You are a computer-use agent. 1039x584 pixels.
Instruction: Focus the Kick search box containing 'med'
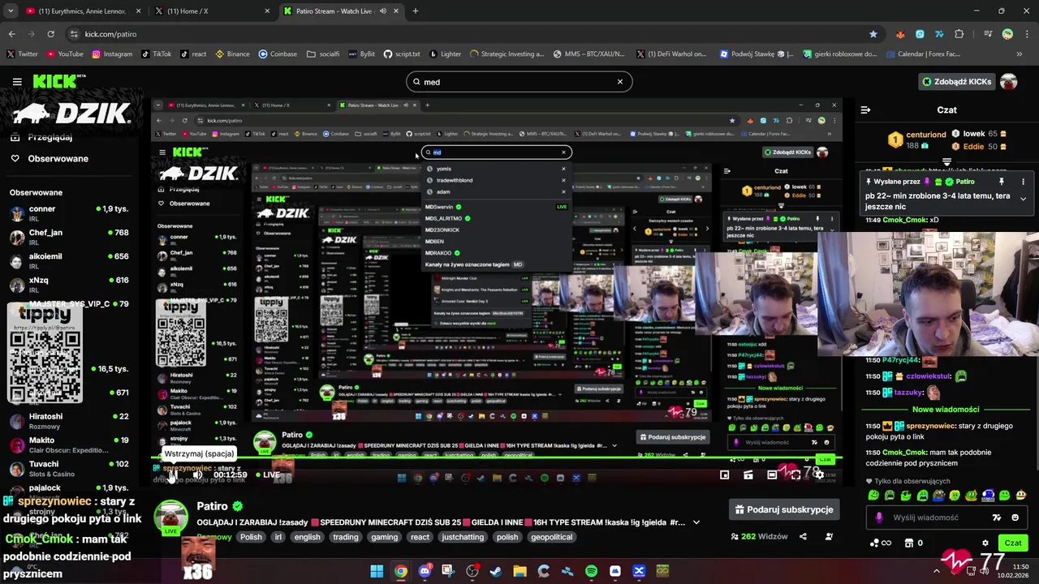point(519,82)
